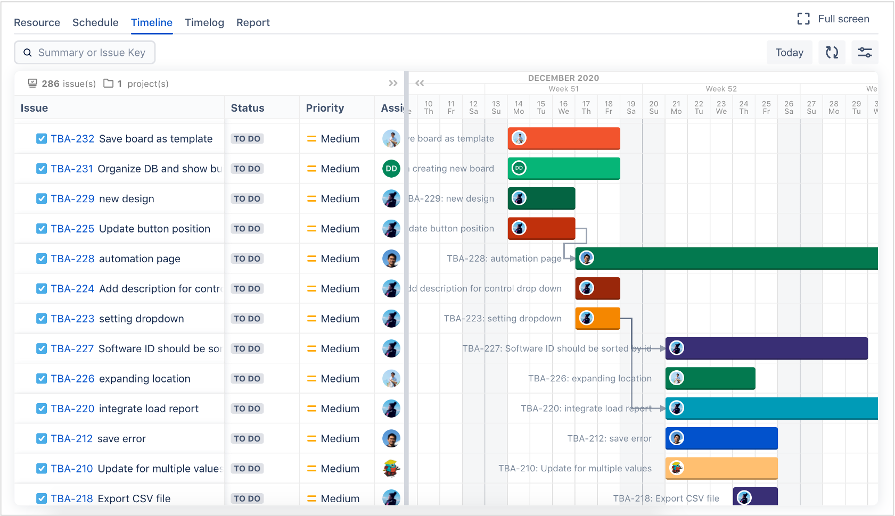895x516 pixels.
Task: Uncheck the TBA-228 automation page checkbox
Action: 42,259
